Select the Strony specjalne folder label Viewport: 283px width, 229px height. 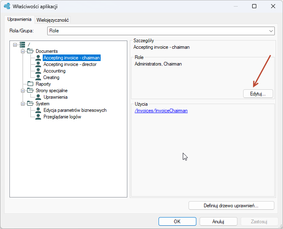(52, 91)
